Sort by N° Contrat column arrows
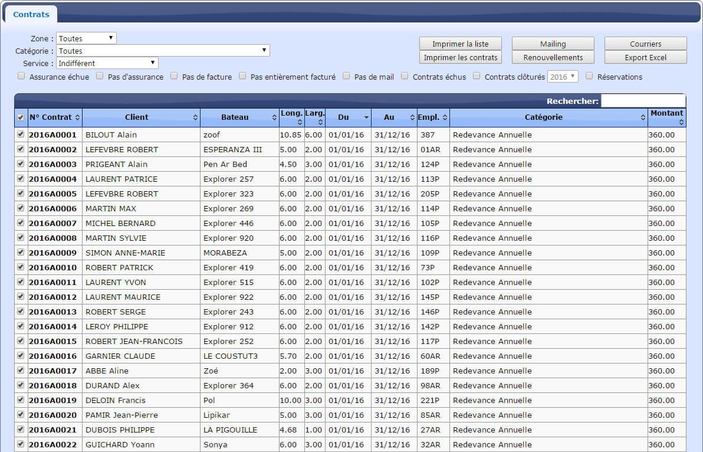Screen dimensions: 703x452 (x=78, y=117)
